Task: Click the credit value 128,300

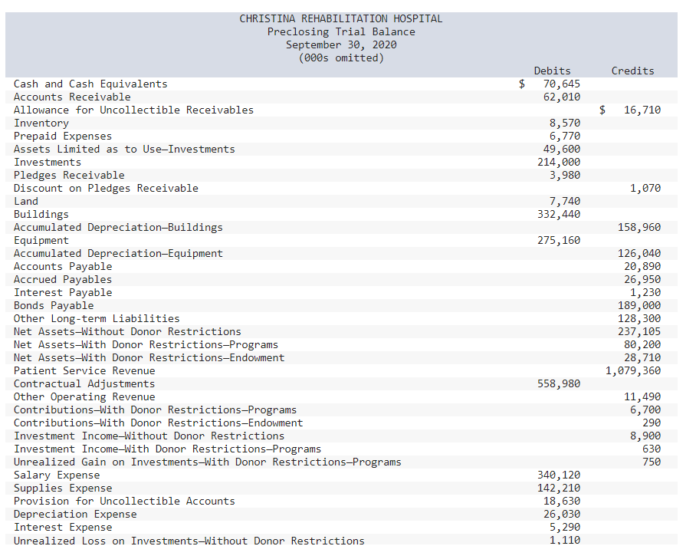Action: 639,319
